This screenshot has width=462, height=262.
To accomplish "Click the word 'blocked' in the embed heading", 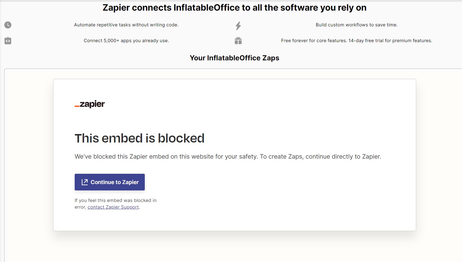I will click(181, 138).
